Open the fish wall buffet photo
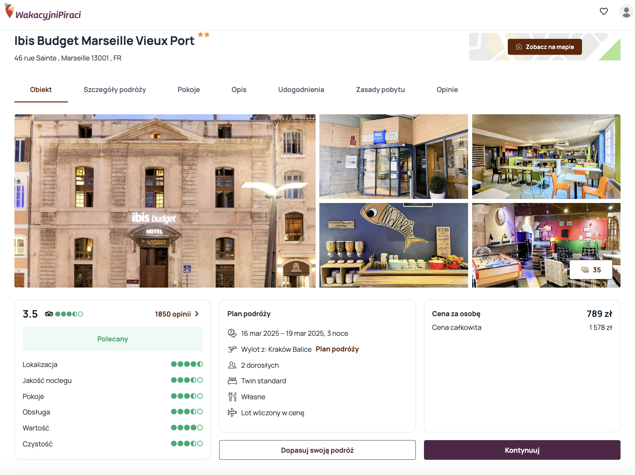 tap(394, 245)
